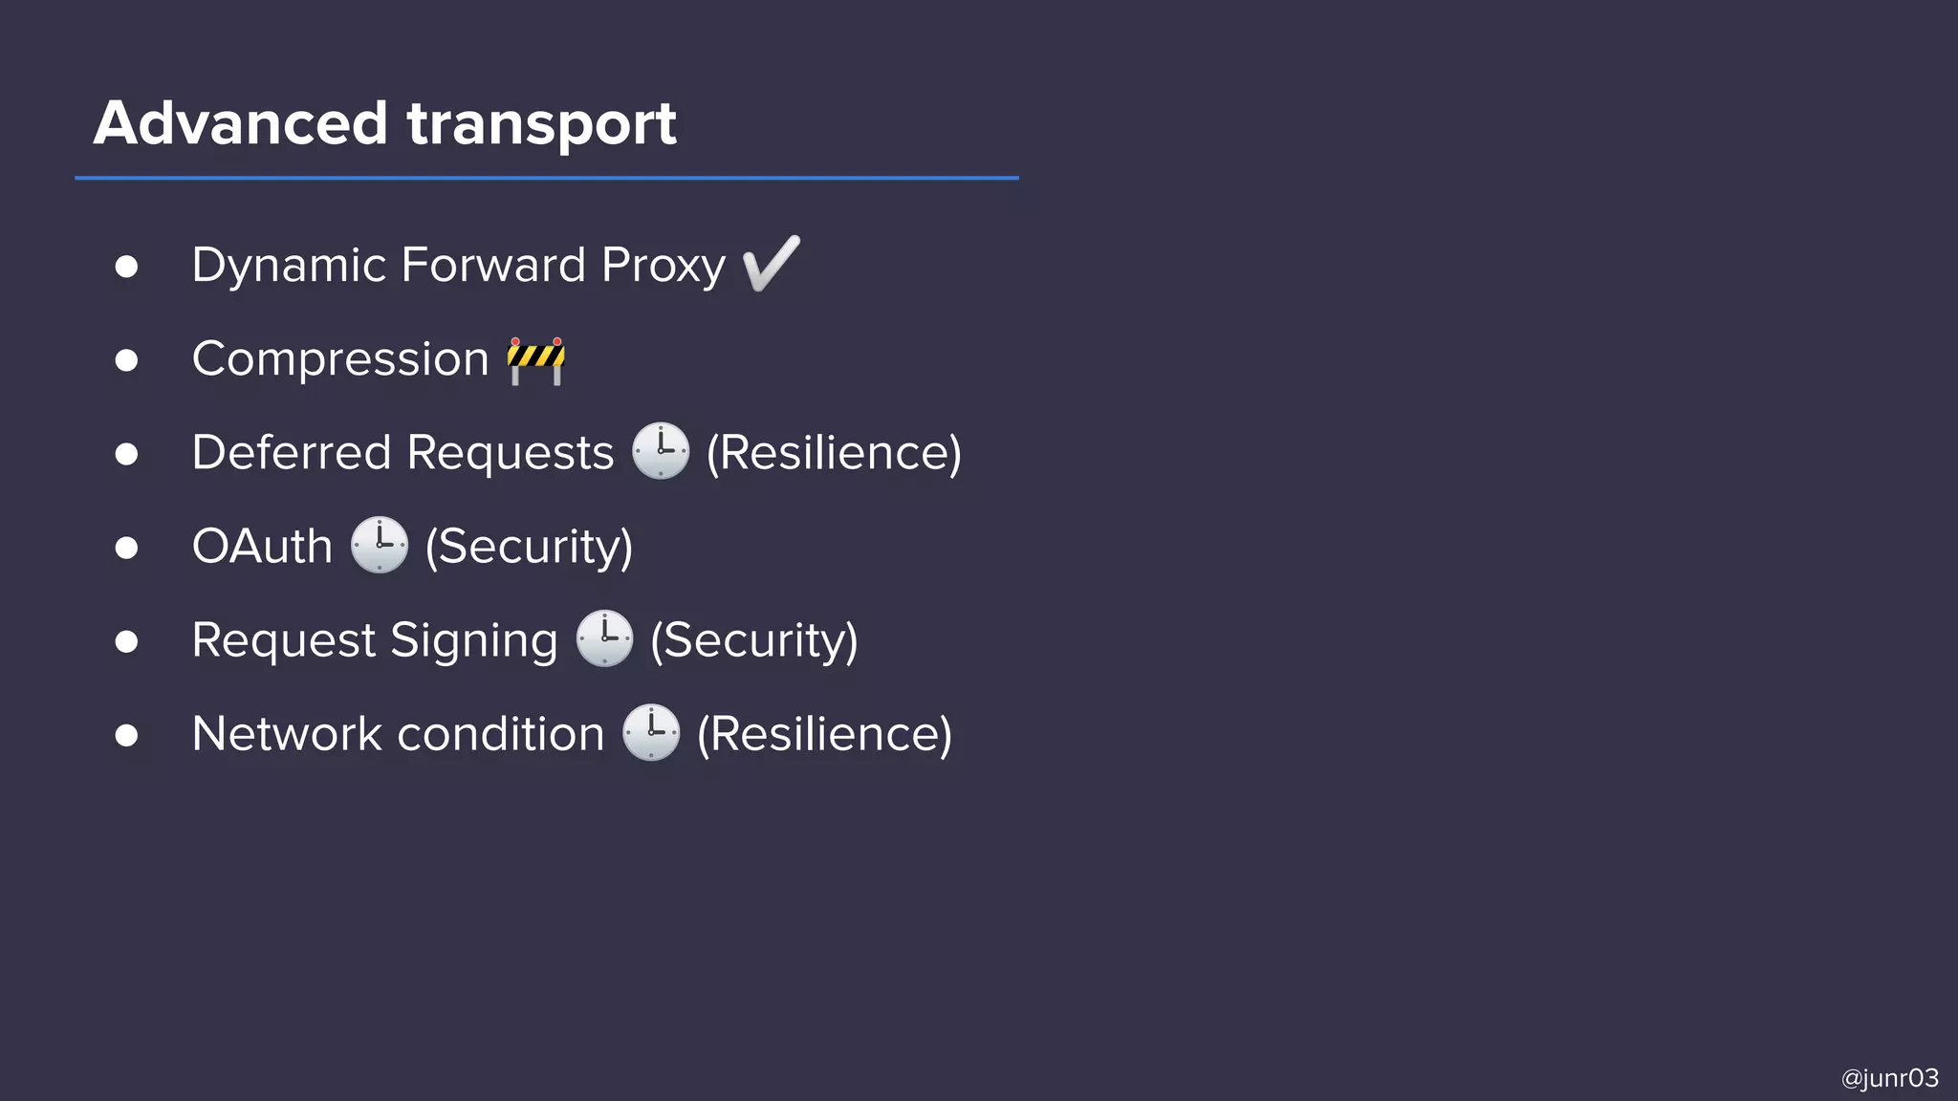Click the clock icon after Deferred Requests
This screenshot has height=1101, width=1958.
click(661, 451)
